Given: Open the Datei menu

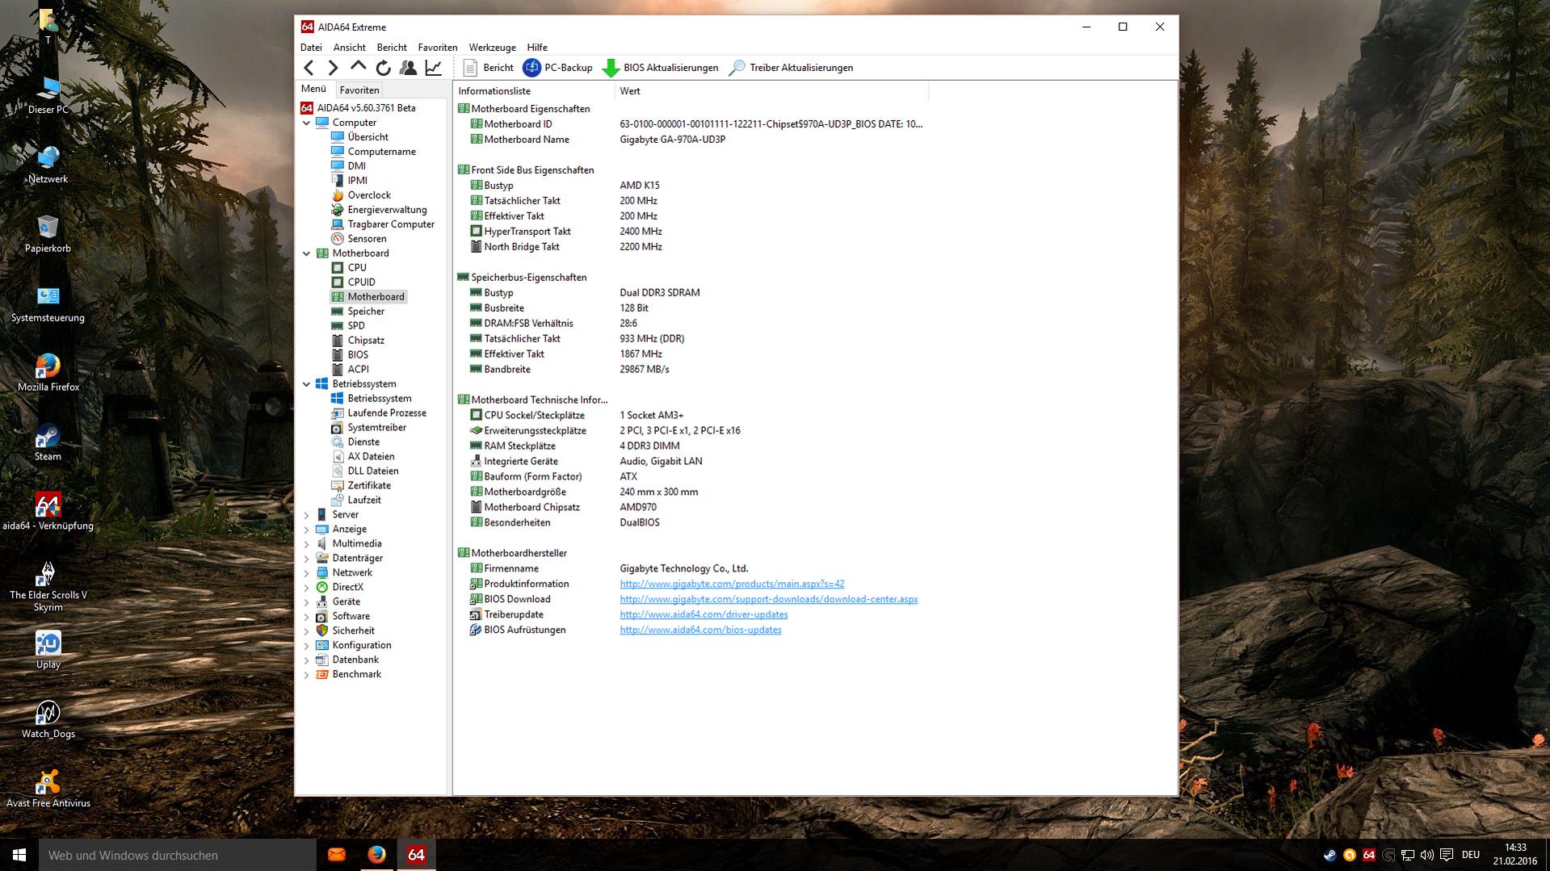Looking at the screenshot, I should tap(311, 48).
